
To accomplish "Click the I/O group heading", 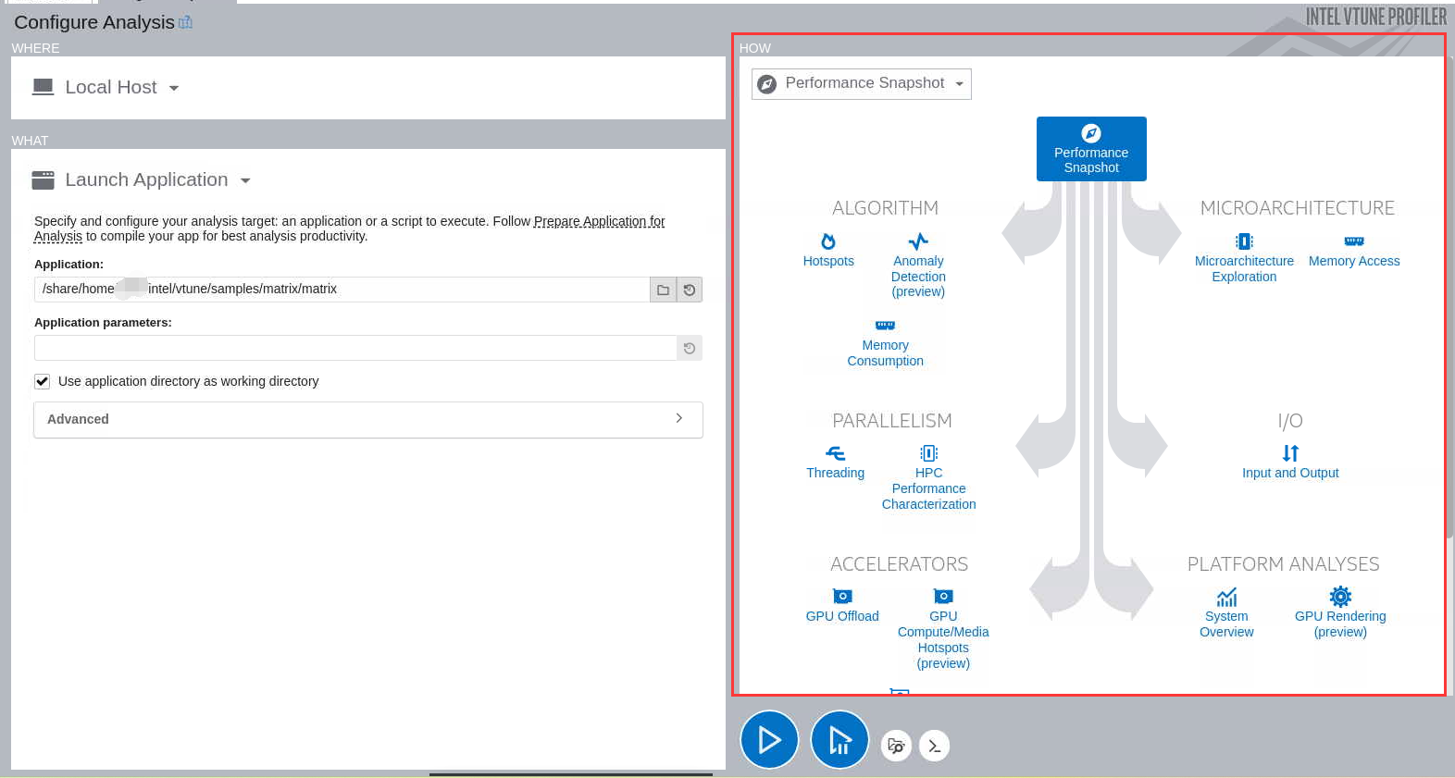I will click(1290, 421).
